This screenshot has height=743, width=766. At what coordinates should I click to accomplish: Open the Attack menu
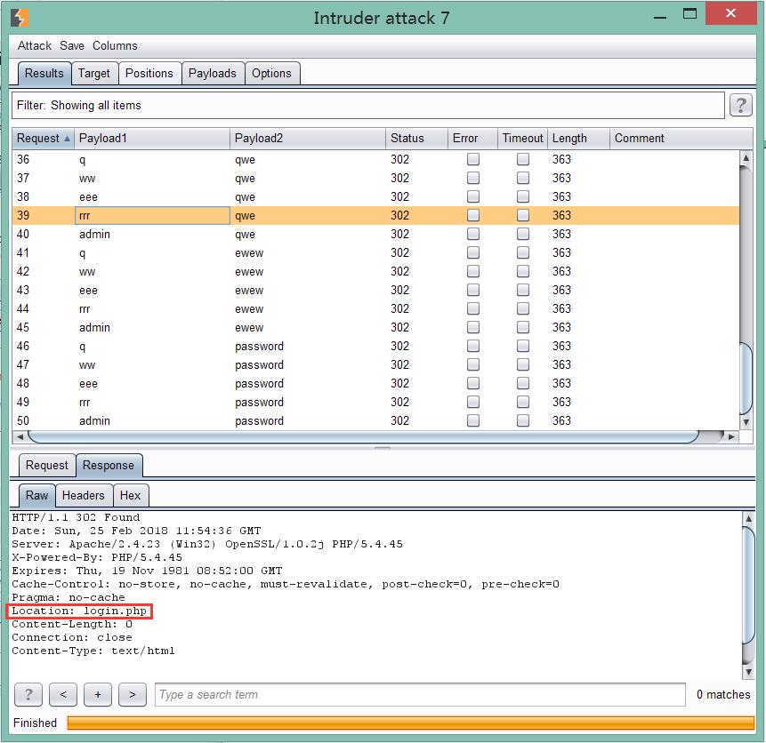click(x=35, y=45)
